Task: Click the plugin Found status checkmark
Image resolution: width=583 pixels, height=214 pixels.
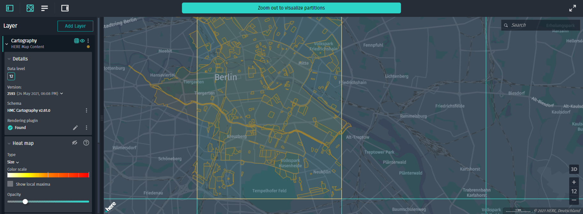Action: (10, 128)
